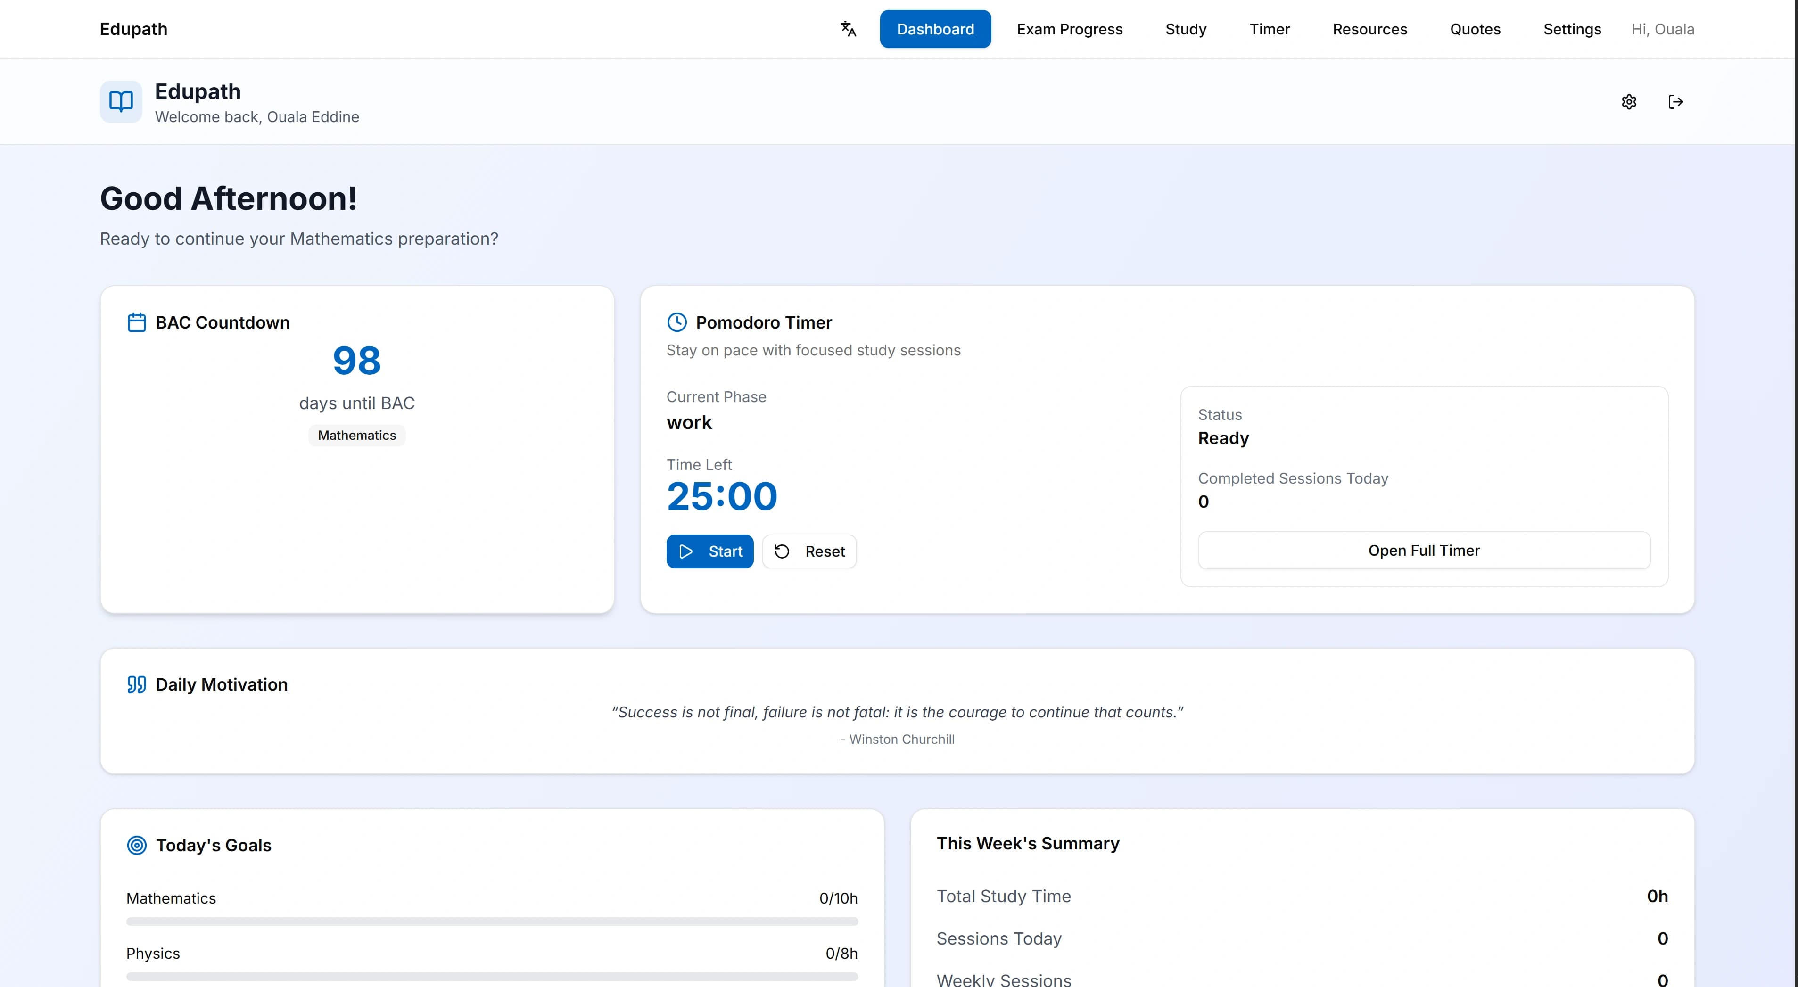Open settings via the gear icon
1798x987 pixels.
click(1629, 102)
